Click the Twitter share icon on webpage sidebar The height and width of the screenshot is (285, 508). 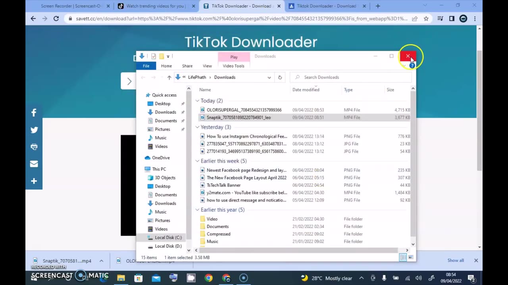click(34, 130)
